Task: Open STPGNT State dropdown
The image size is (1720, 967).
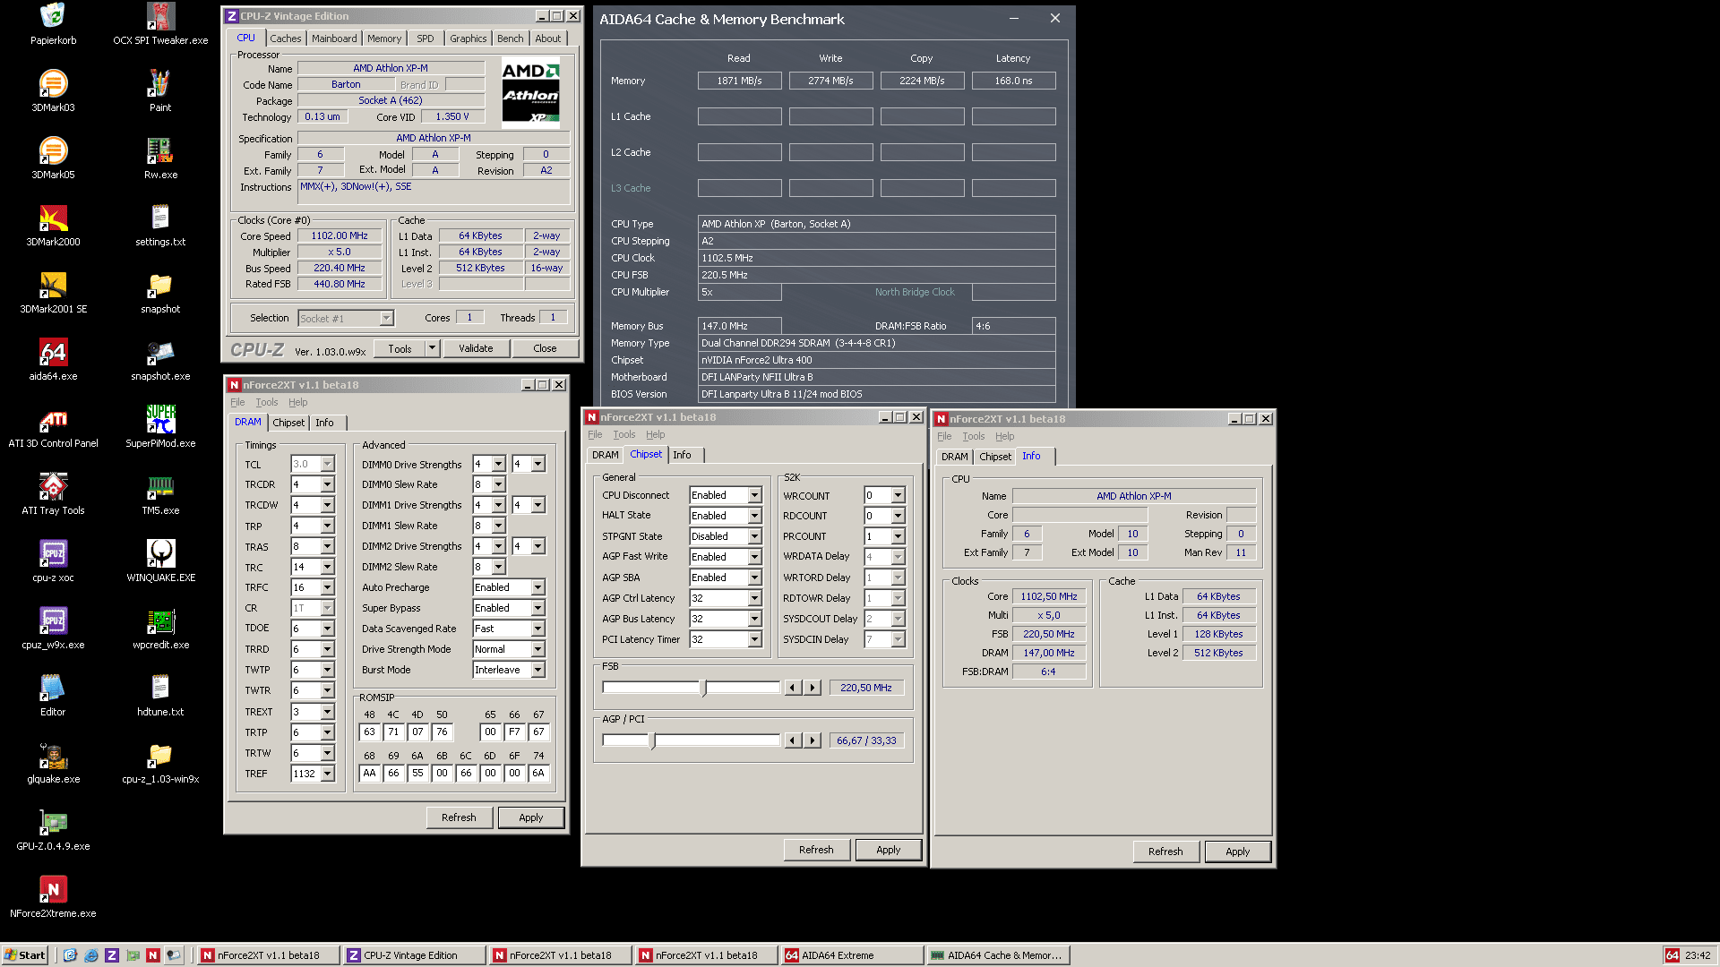Action: [754, 536]
